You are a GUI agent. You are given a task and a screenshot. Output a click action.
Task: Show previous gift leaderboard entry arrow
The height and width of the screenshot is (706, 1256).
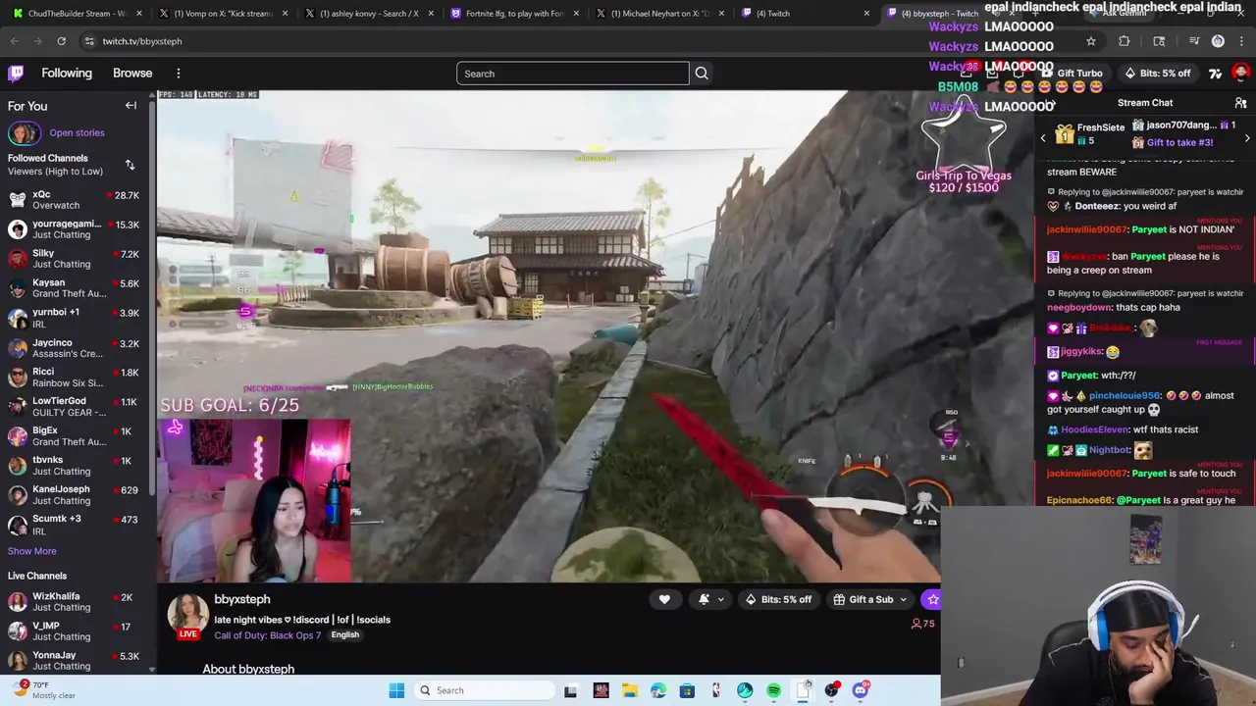pyautogui.click(x=1043, y=139)
